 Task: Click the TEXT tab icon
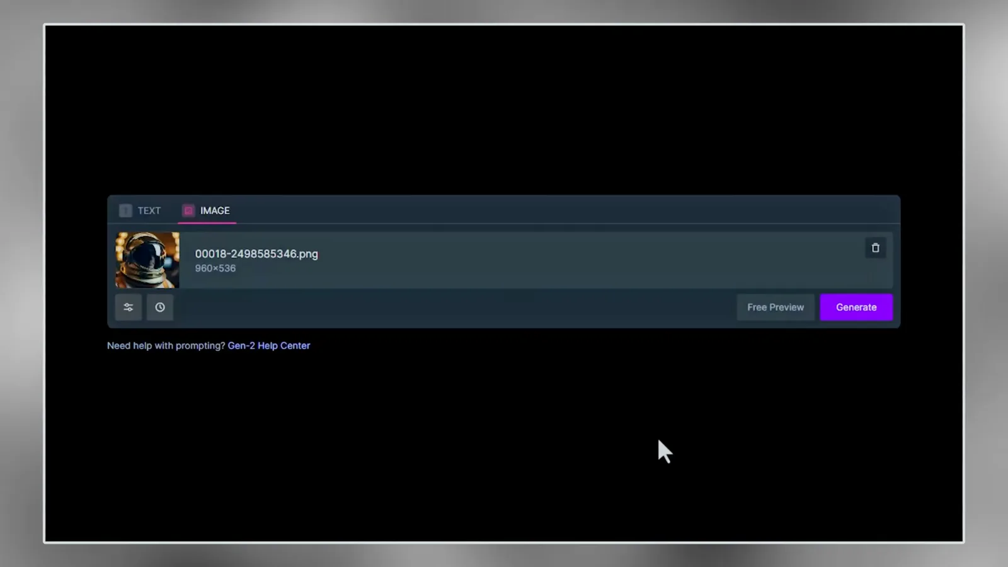[x=125, y=210]
